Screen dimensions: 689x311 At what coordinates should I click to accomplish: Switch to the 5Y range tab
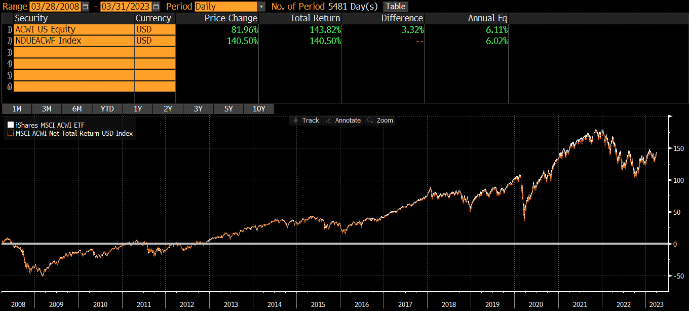coord(228,108)
